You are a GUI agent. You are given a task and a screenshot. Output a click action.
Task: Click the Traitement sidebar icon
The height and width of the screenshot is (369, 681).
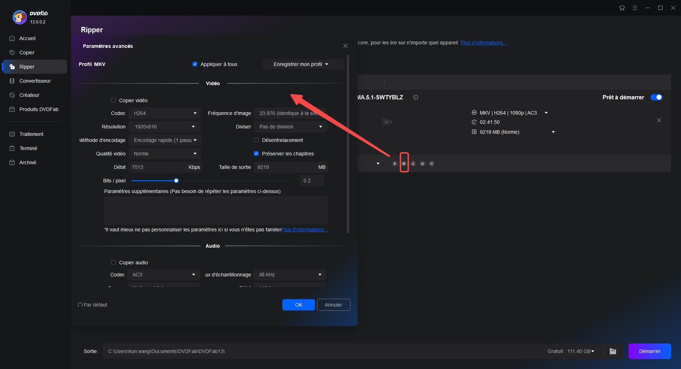12,134
